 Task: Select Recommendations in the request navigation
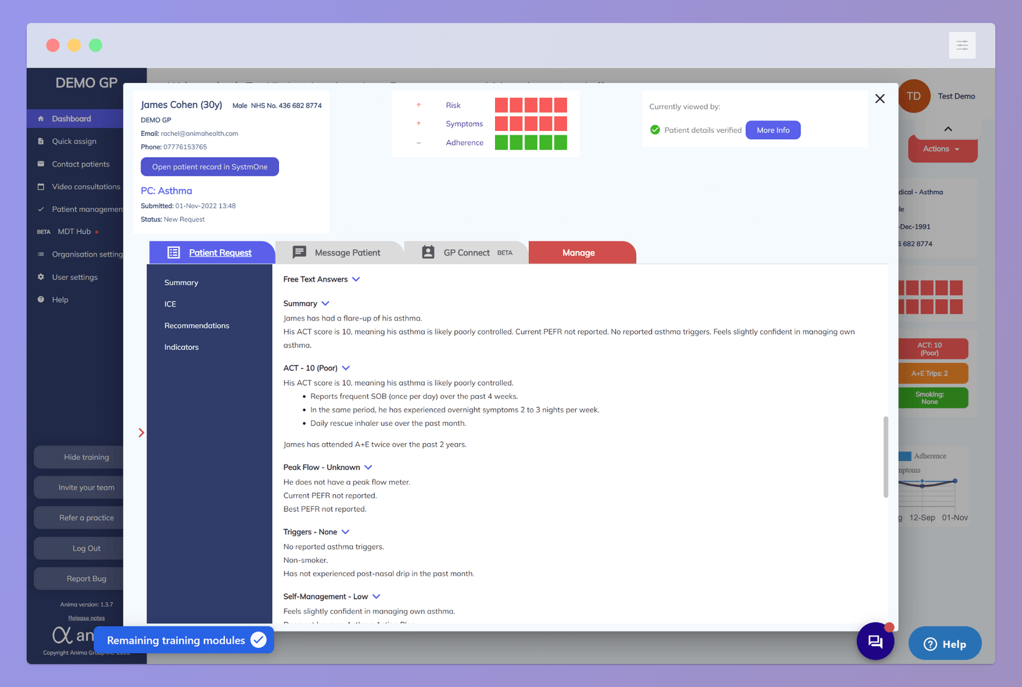[x=197, y=325]
